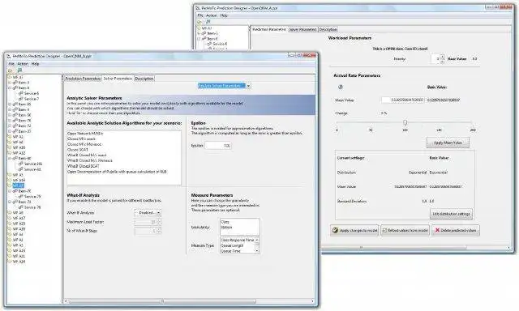Click the Change percentage slider handle

click(x=405, y=122)
